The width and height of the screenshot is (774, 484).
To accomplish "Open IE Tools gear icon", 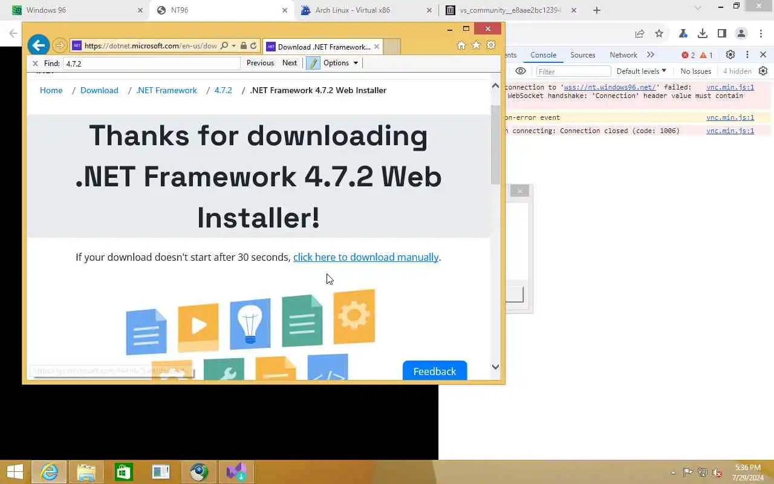I will 491,45.
